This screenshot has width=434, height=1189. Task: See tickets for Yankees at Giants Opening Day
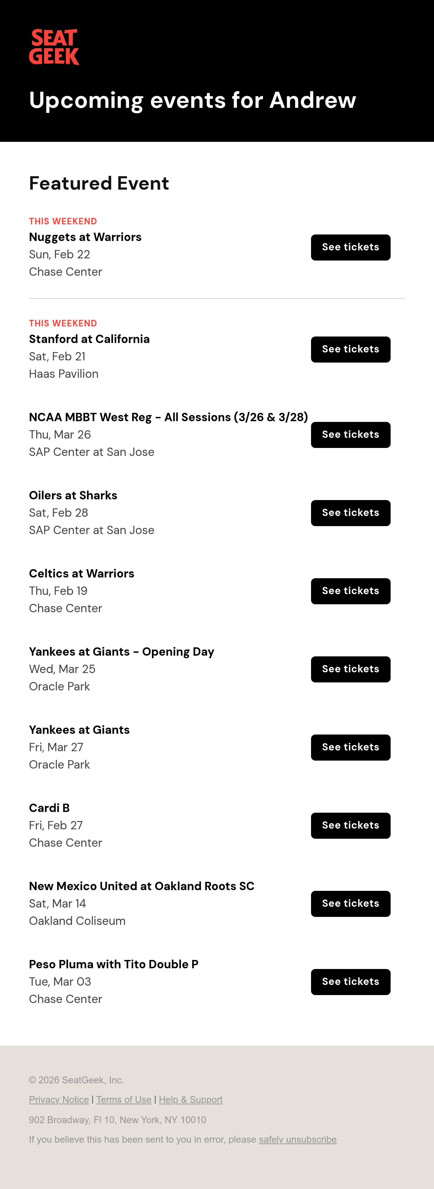point(350,669)
